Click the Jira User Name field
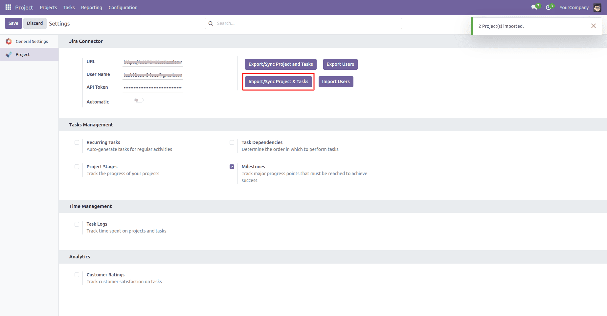 pos(153,75)
